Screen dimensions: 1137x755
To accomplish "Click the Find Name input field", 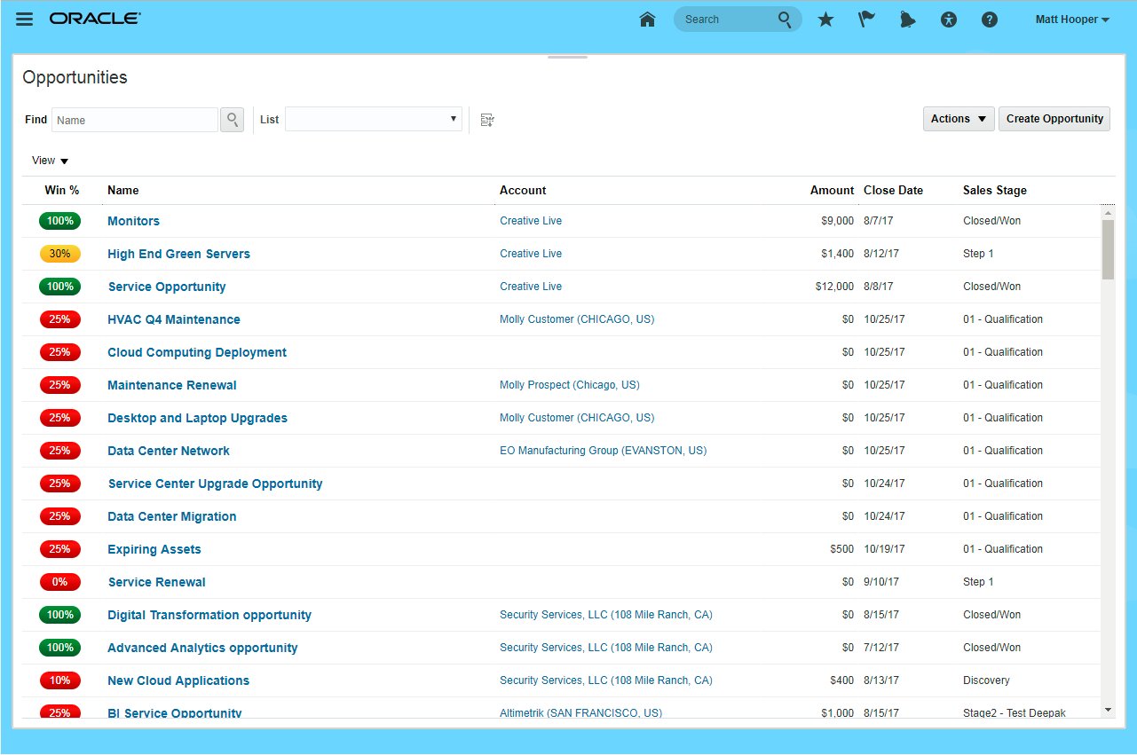I will click(x=135, y=120).
